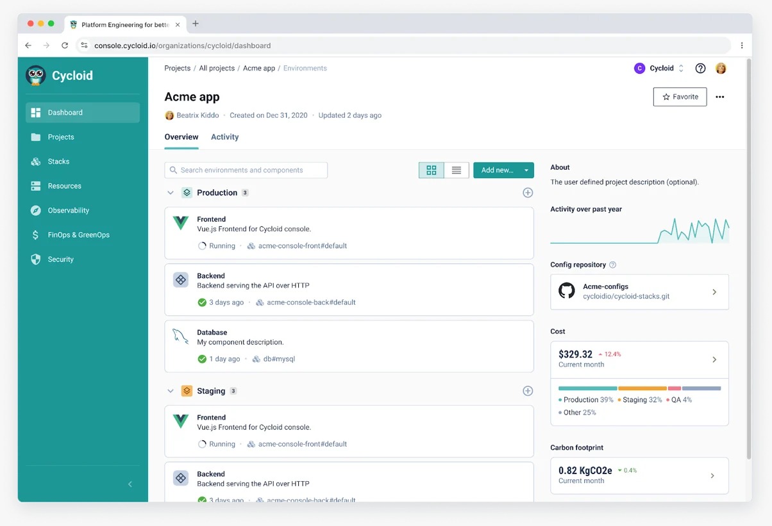The height and width of the screenshot is (526, 772).
Task: Open Observability in the sidebar
Action: click(83, 210)
